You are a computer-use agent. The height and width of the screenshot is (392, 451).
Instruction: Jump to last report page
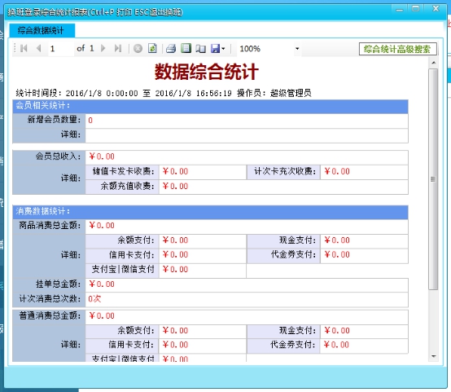[118, 48]
